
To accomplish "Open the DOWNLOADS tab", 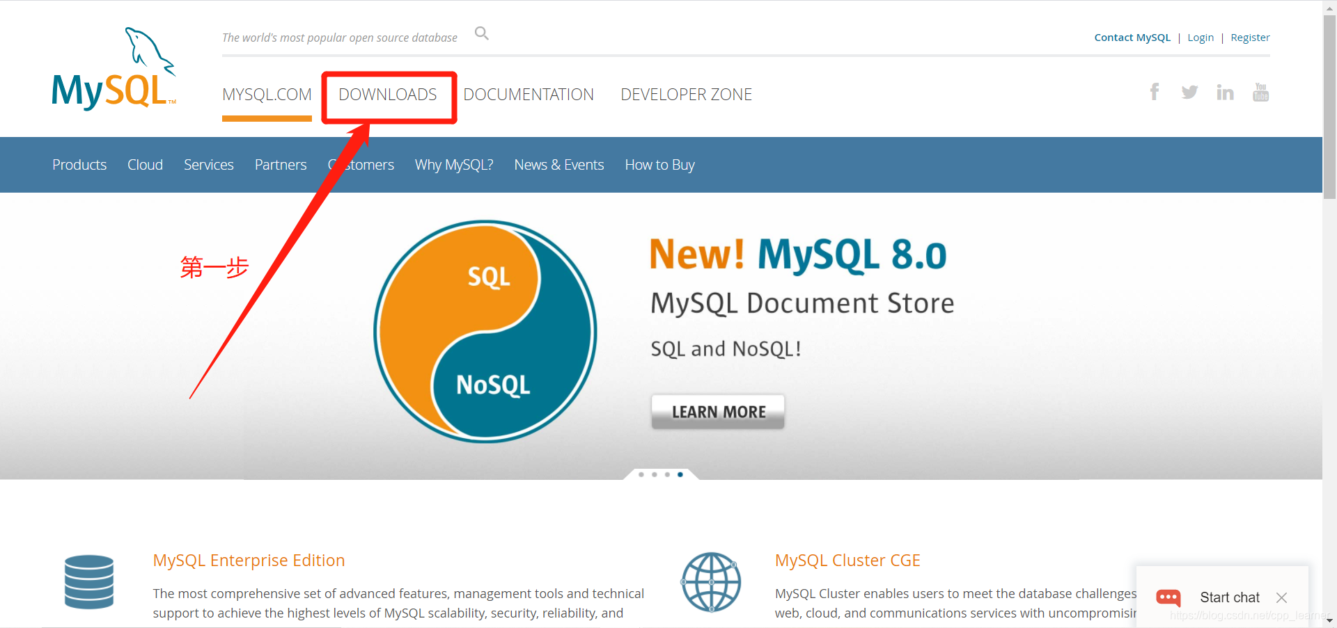I will 388,95.
